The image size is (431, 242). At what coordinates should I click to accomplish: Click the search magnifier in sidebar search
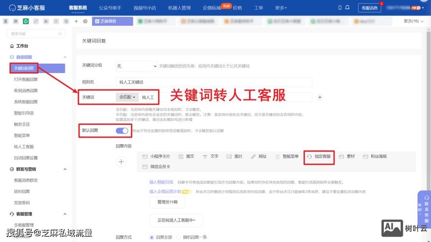click(60, 33)
